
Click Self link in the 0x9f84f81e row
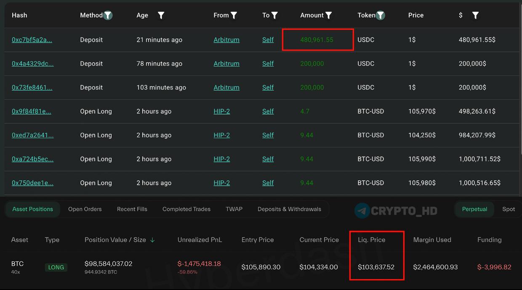(x=268, y=111)
